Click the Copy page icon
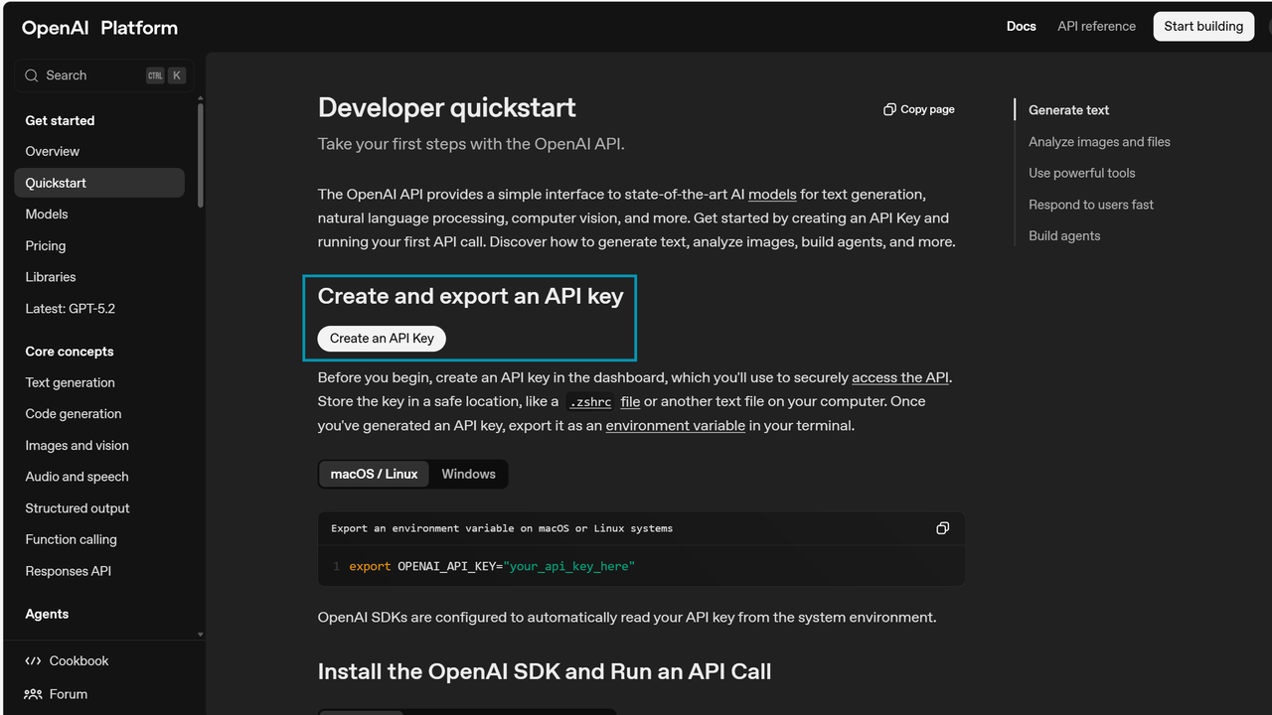Viewport: 1272px width, 715px height. tap(889, 109)
